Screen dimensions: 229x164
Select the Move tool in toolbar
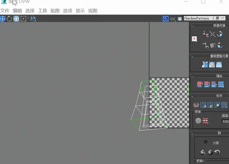click(x=2, y=18)
